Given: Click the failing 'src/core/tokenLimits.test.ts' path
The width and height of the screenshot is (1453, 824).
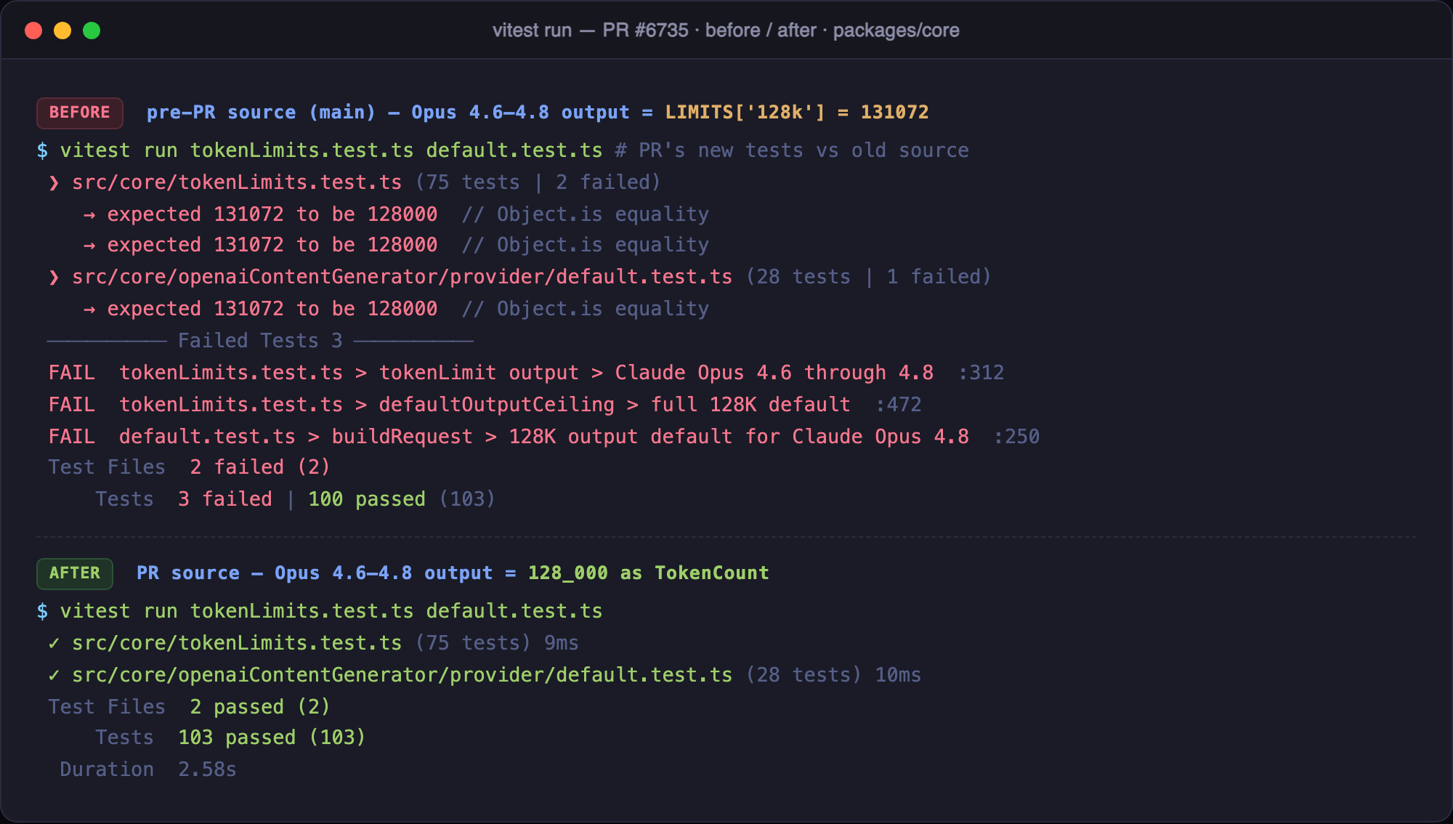Looking at the screenshot, I should pos(237,182).
